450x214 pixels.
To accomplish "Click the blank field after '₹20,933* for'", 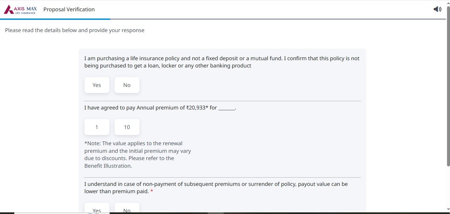I will coord(226,108).
